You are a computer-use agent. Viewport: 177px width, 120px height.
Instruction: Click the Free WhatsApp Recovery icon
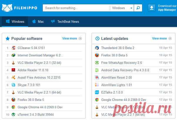click(x=97, y=63)
